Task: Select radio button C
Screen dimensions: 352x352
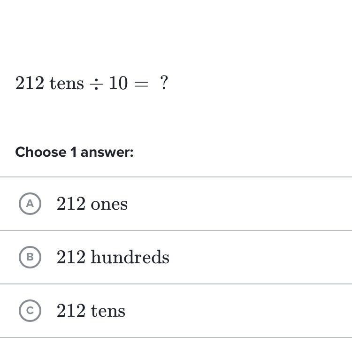Action: pyautogui.click(x=31, y=311)
